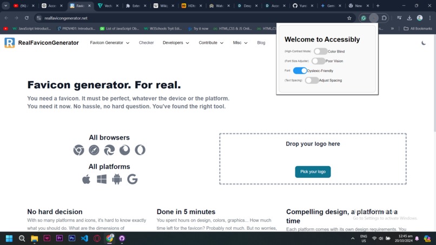Image resolution: width=436 pixels, height=245 pixels.
Task: Click the Google platform icon
Action: coord(133,180)
